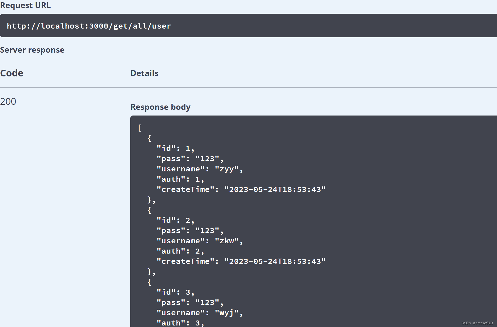
Task: Click the Request URL heading
Action: coord(25,5)
